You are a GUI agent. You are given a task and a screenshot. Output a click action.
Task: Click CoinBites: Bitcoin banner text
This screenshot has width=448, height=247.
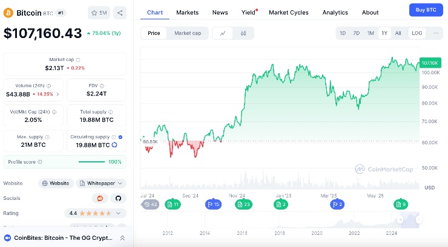63,238
